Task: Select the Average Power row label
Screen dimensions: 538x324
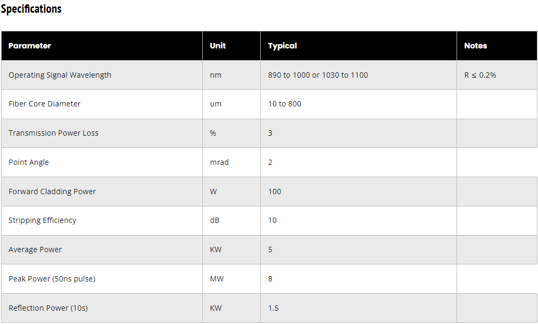Action: point(35,250)
